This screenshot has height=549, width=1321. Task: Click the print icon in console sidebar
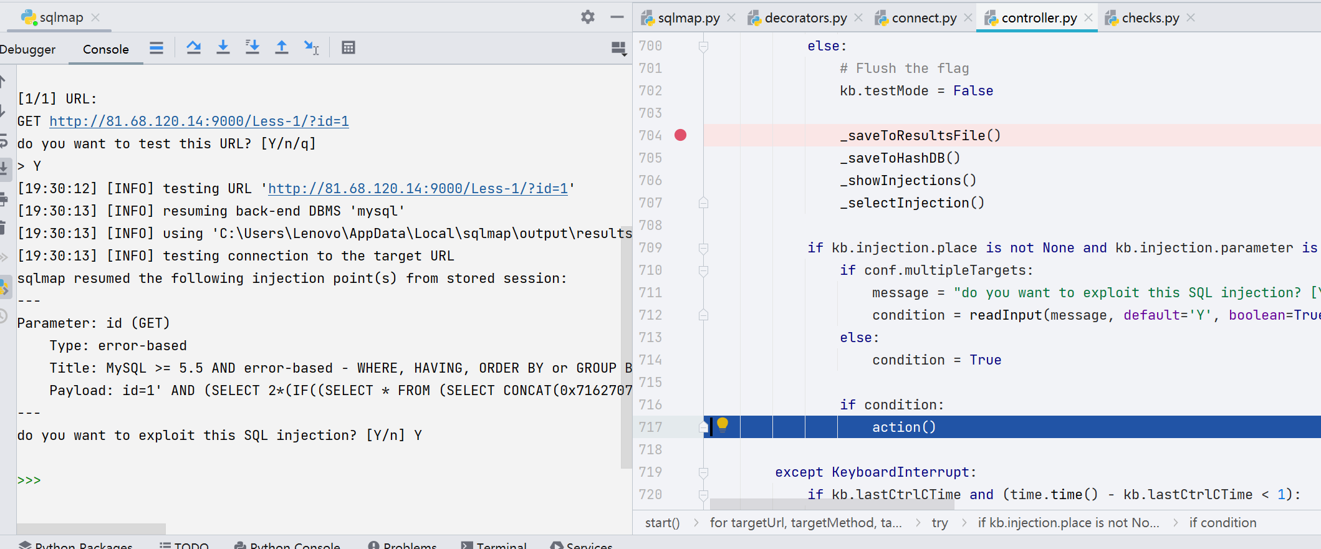[3, 199]
